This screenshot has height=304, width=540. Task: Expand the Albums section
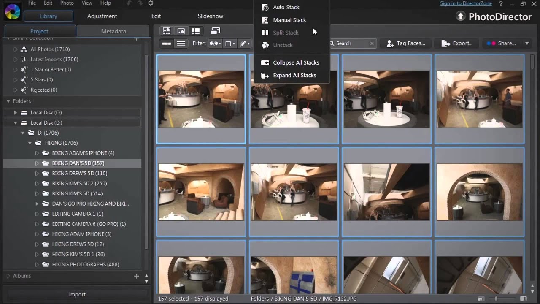click(x=8, y=276)
